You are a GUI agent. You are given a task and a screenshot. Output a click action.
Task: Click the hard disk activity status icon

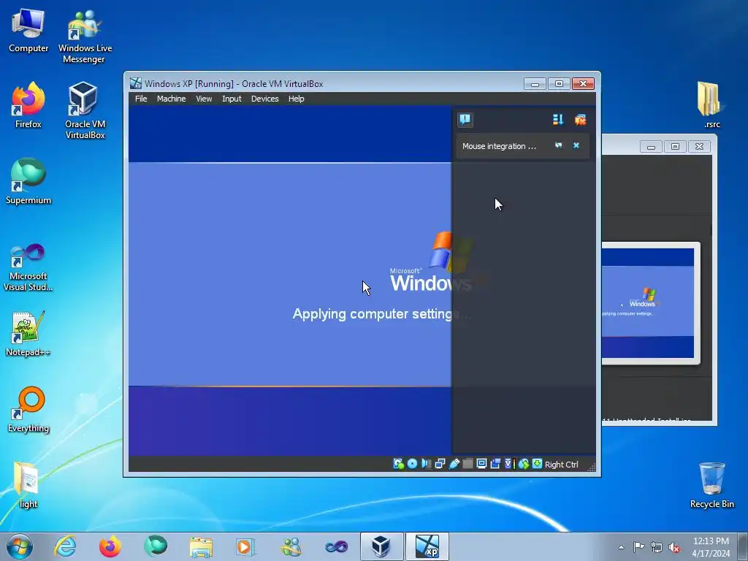[398, 464]
